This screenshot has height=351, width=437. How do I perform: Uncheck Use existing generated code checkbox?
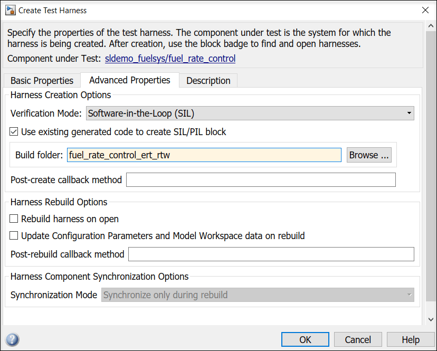(x=14, y=132)
